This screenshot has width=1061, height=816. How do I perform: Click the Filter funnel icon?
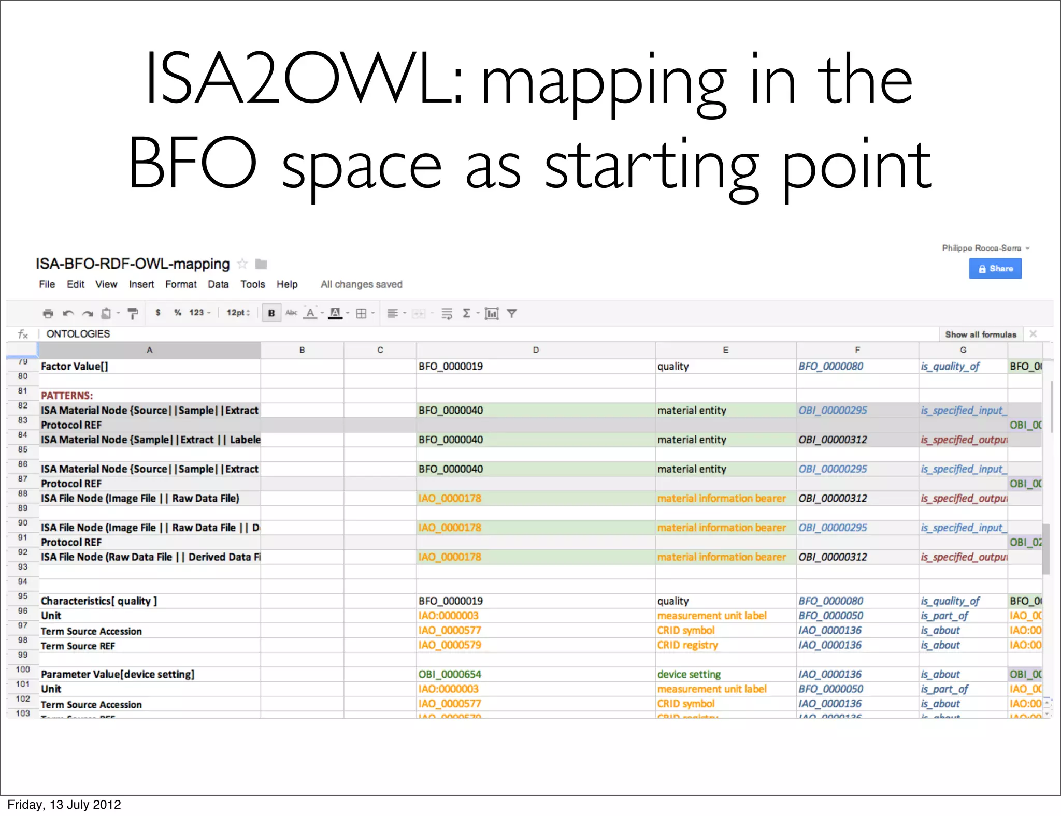tap(511, 313)
